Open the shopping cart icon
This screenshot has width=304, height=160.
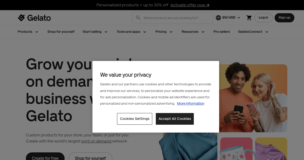pyautogui.click(x=249, y=18)
